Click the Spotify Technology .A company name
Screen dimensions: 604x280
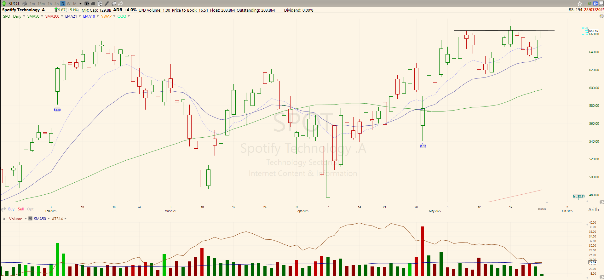point(24,10)
